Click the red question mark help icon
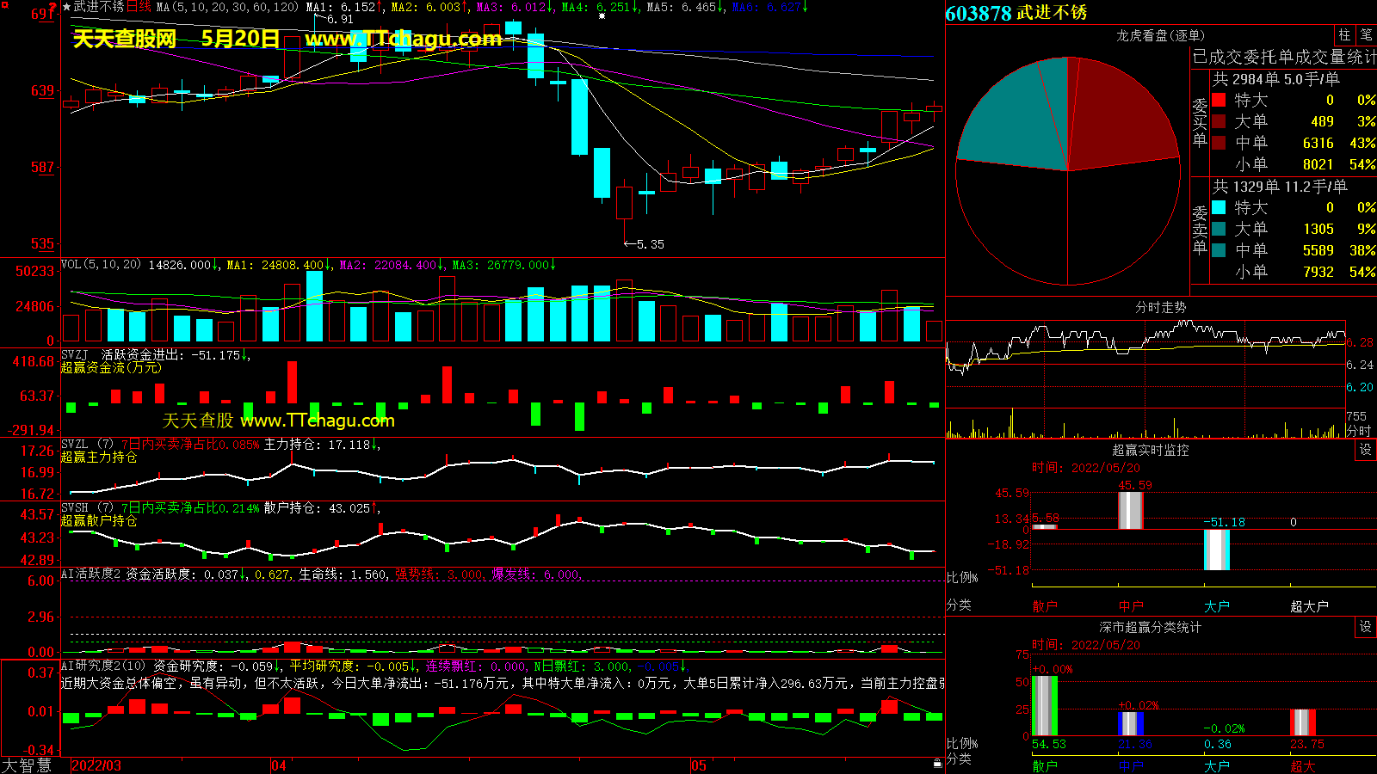Viewport: 1377px width, 774px height. [52, 8]
